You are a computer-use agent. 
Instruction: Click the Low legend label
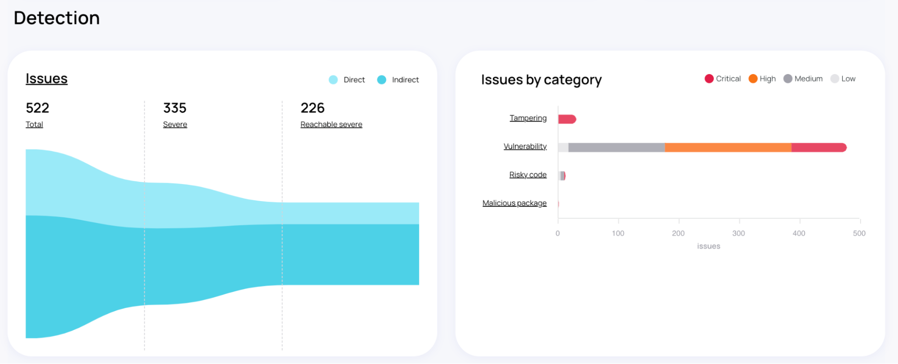(x=848, y=79)
